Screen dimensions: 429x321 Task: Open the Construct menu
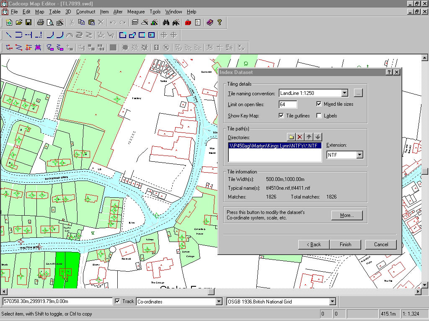pos(85,12)
